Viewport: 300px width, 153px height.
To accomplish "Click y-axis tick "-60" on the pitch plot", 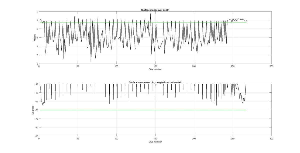I will [36, 93].
